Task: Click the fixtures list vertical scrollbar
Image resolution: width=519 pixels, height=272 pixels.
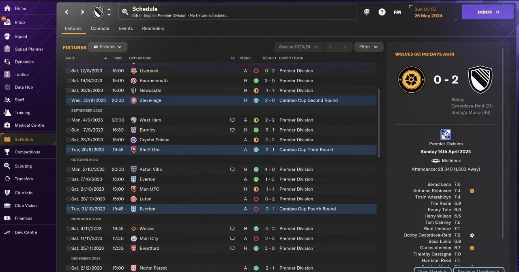Action: pos(379,121)
